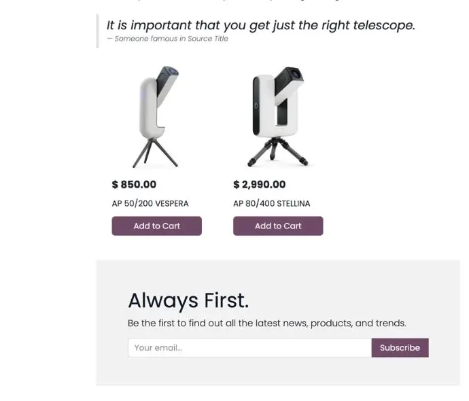Open the Stellina telescope product image
The image size is (469, 401).
point(278,117)
